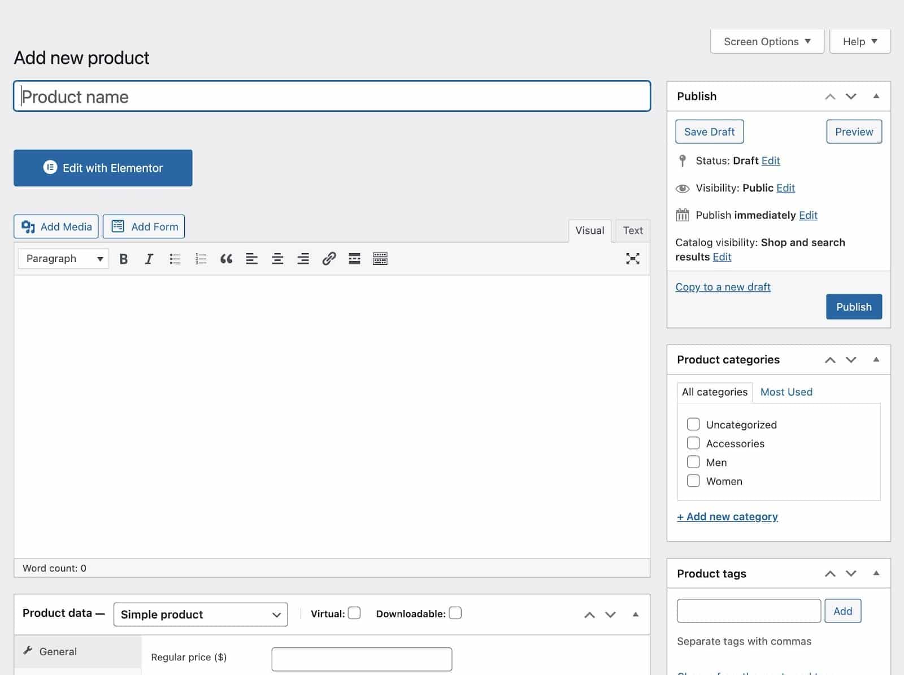Image resolution: width=904 pixels, height=675 pixels.
Task: Focus the Product name field
Action: 332,97
